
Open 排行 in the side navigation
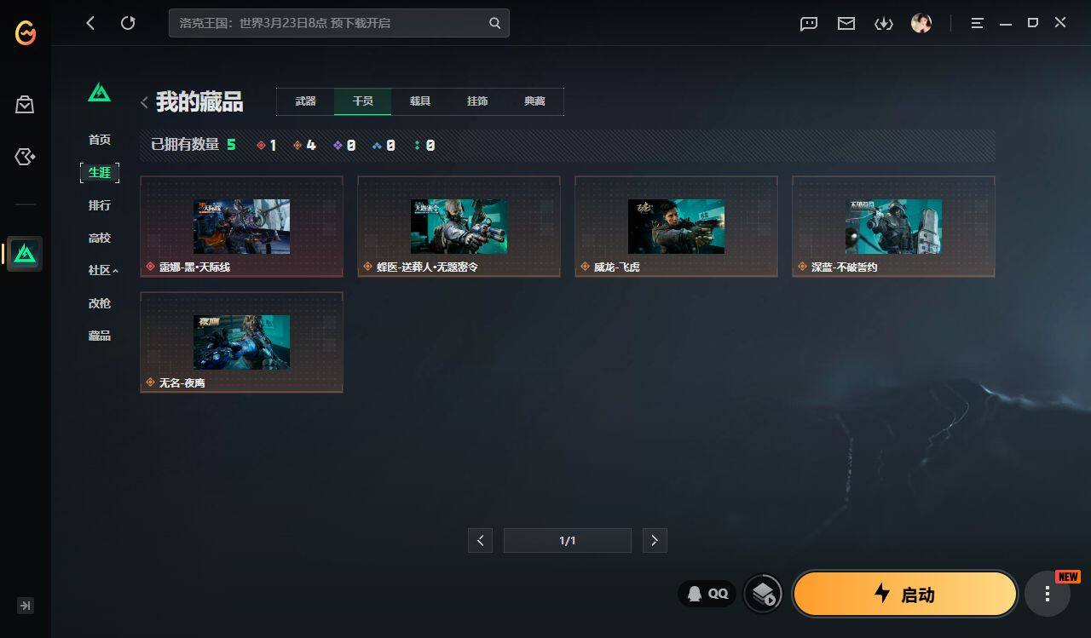click(x=100, y=205)
